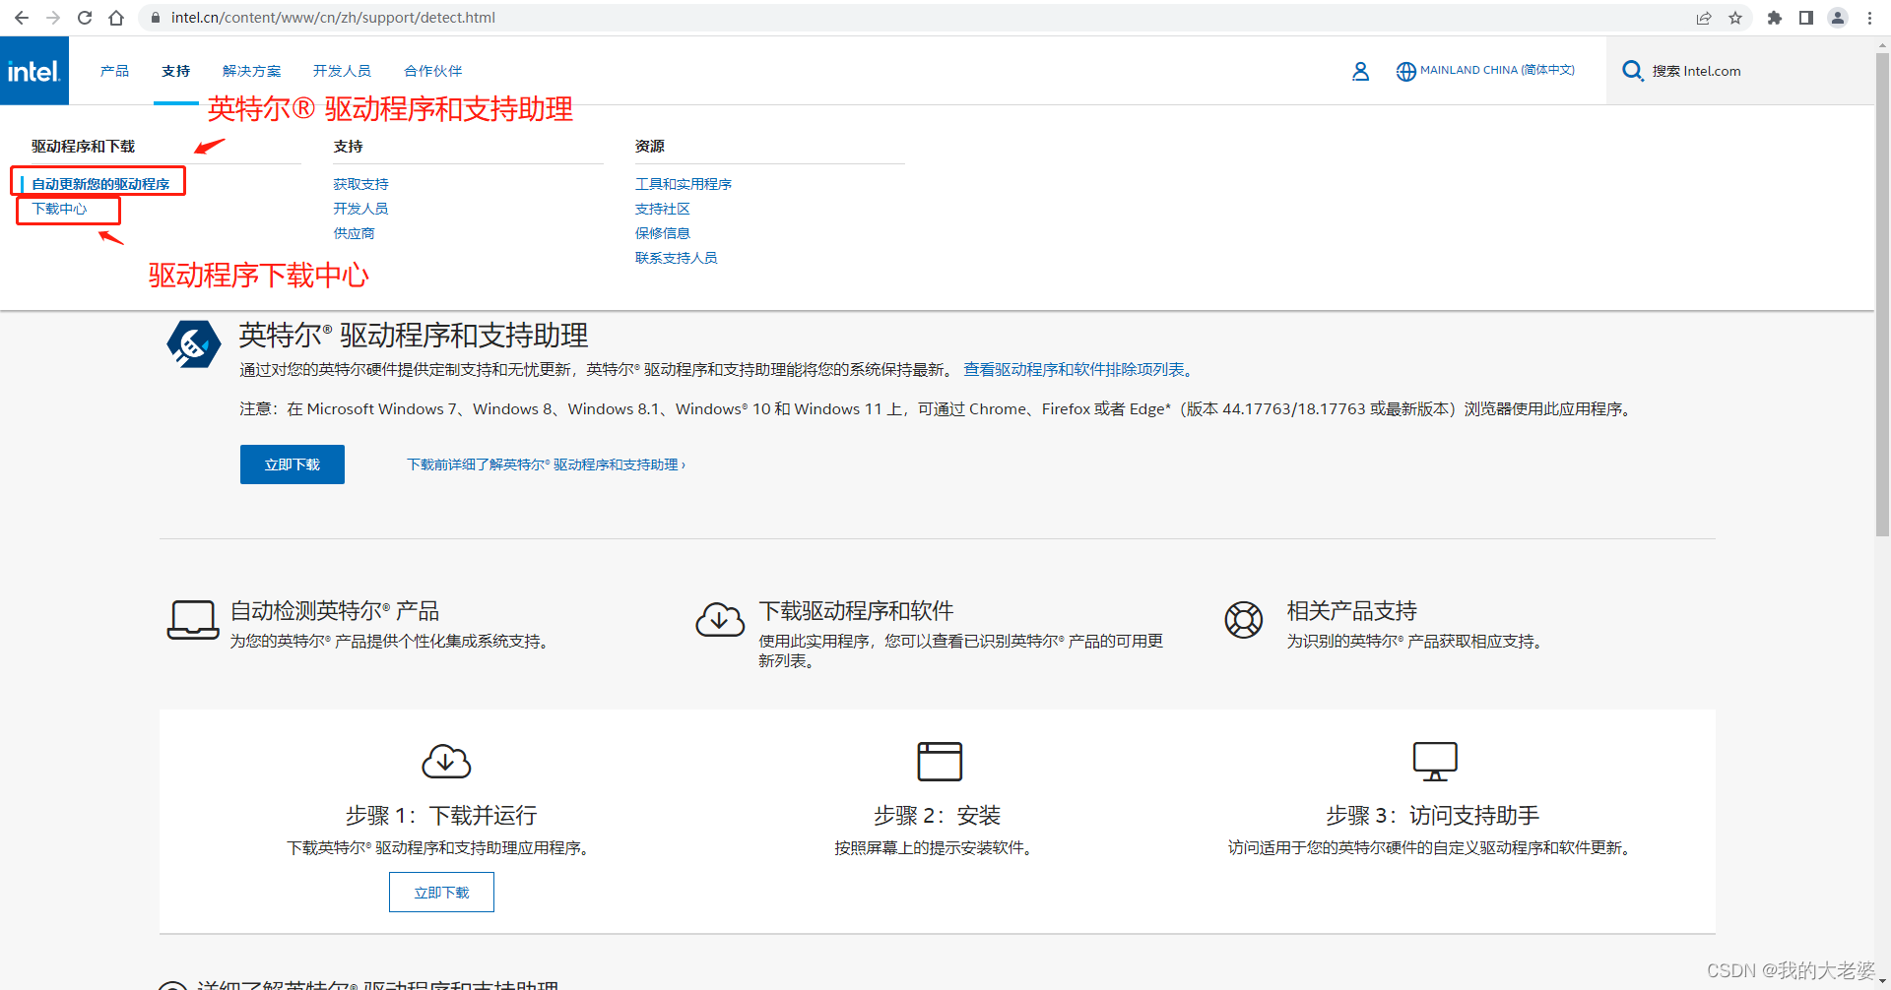Image resolution: width=1891 pixels, height=990 pixels.
Task: Click the blue 立即下载 button
Action: [293, 464]
